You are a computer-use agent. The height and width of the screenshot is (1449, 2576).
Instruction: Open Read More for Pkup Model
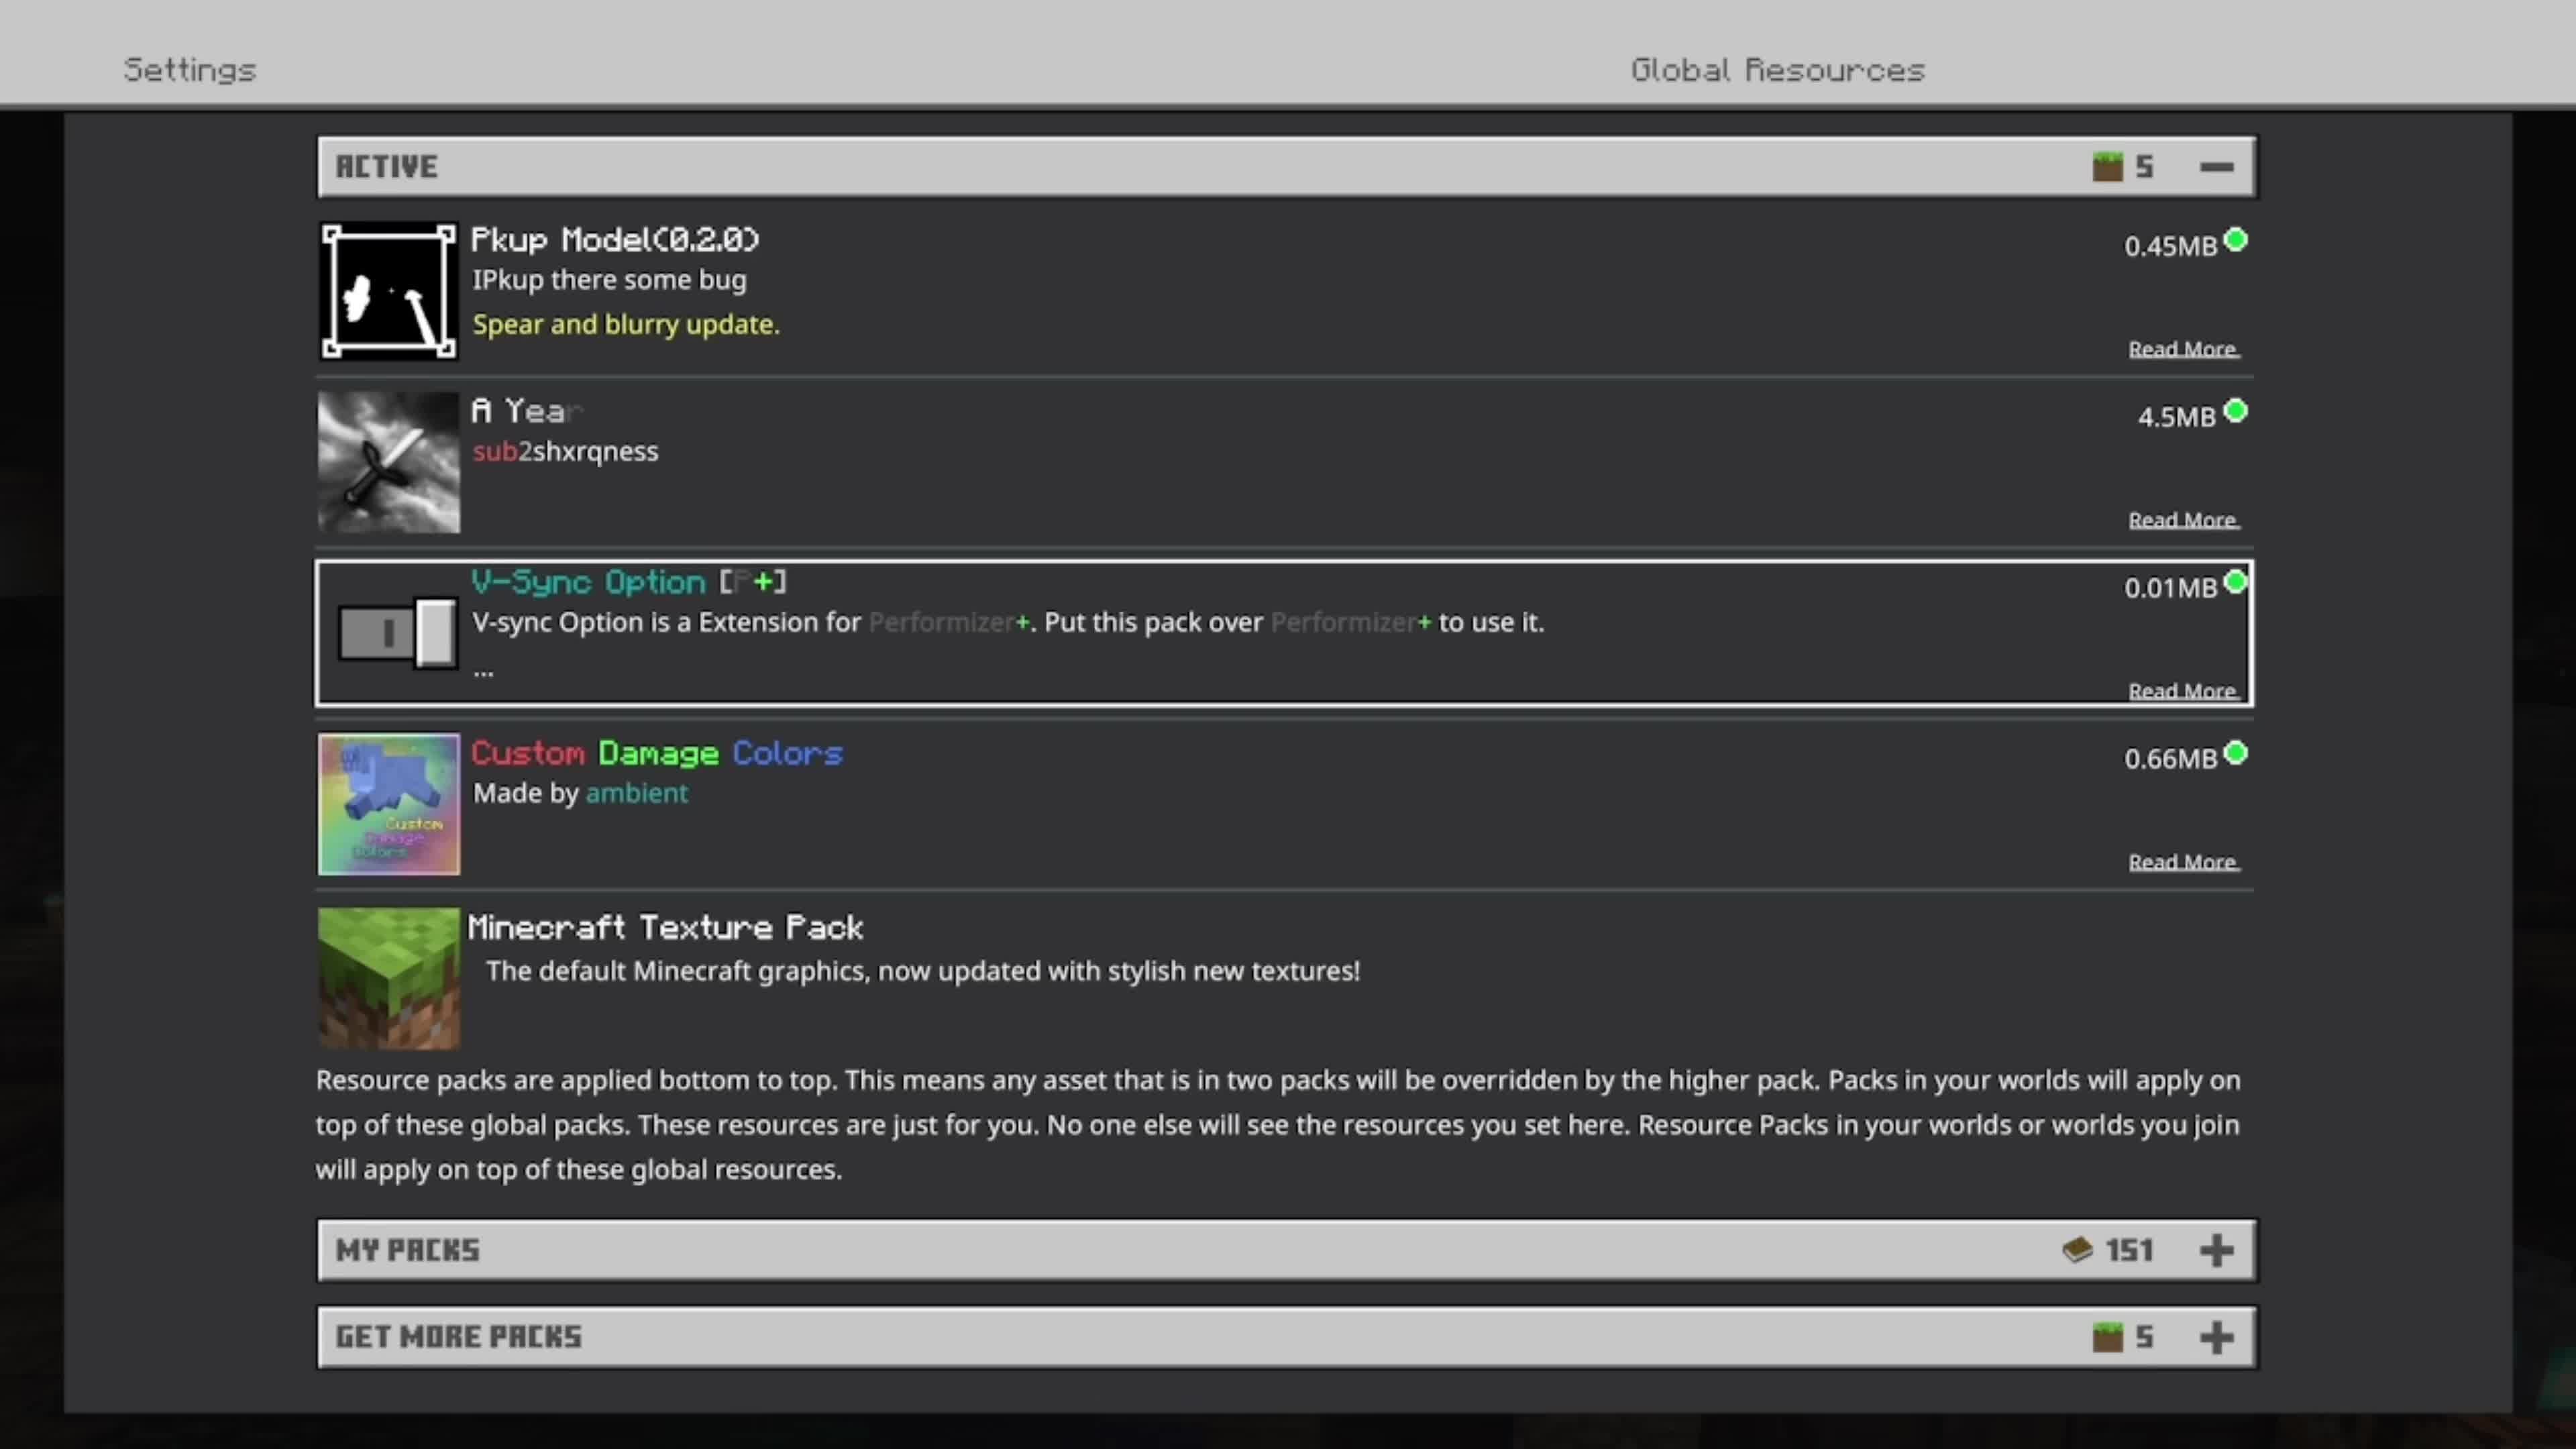[x=2183, y=349]
